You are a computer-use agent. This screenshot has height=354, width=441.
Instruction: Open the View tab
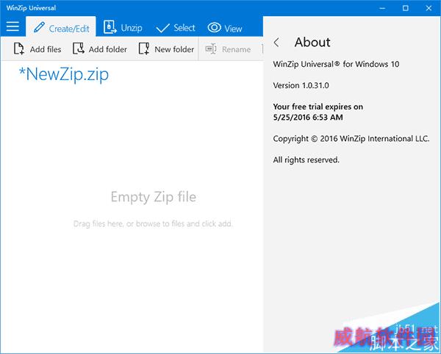point(224,27)
